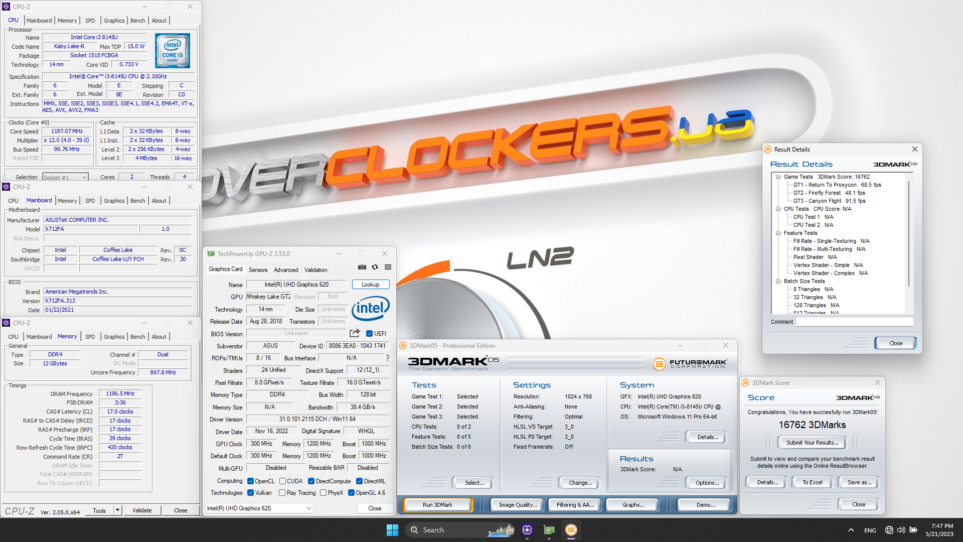Toggle UEFI checkbox in GPU-Z
The height and width of the screenshot is (542, 963).
coord(369,333)
